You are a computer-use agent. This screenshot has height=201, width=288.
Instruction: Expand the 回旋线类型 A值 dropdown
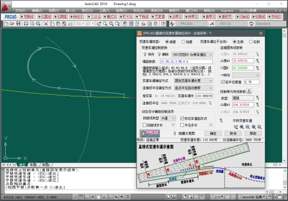coord(168,118)
